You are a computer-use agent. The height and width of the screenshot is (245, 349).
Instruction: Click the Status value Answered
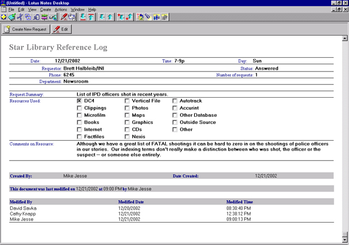(267, 68)
